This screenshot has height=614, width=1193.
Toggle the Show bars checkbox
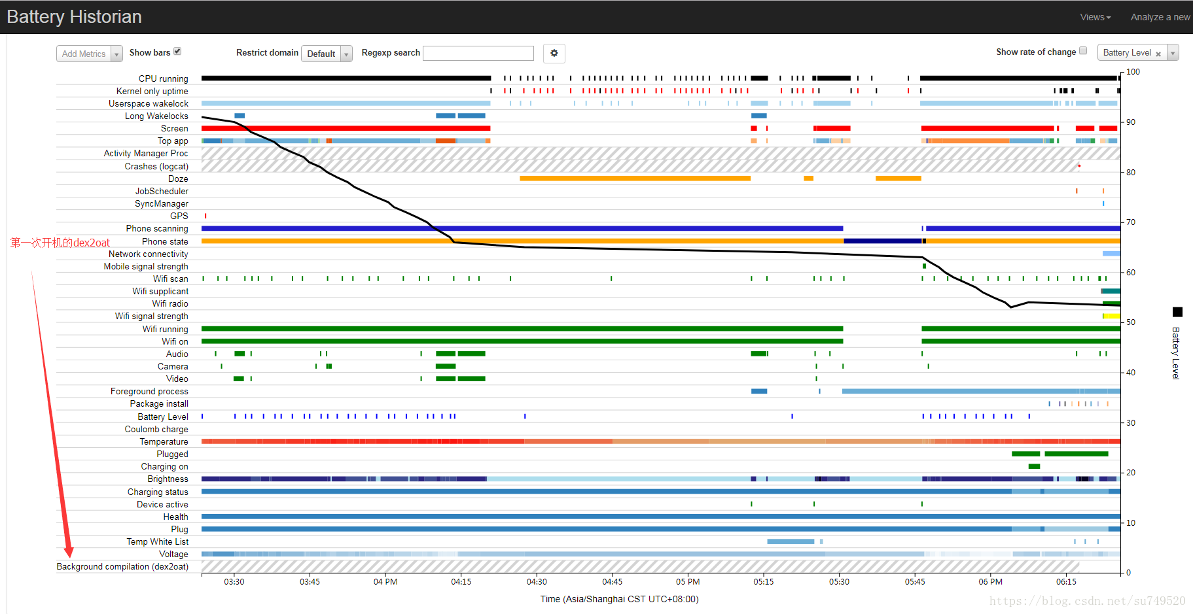pos(177,51)
